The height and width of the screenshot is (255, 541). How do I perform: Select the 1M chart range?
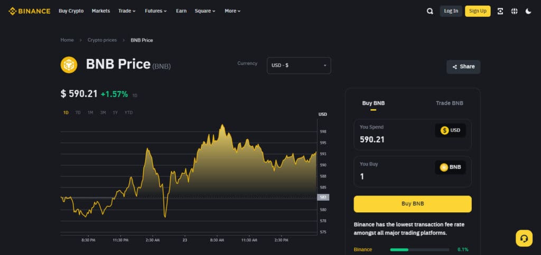point(90,113)
